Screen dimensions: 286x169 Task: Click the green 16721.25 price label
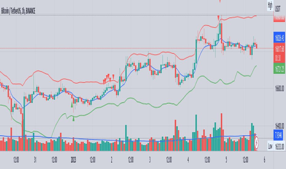[279, 69]
